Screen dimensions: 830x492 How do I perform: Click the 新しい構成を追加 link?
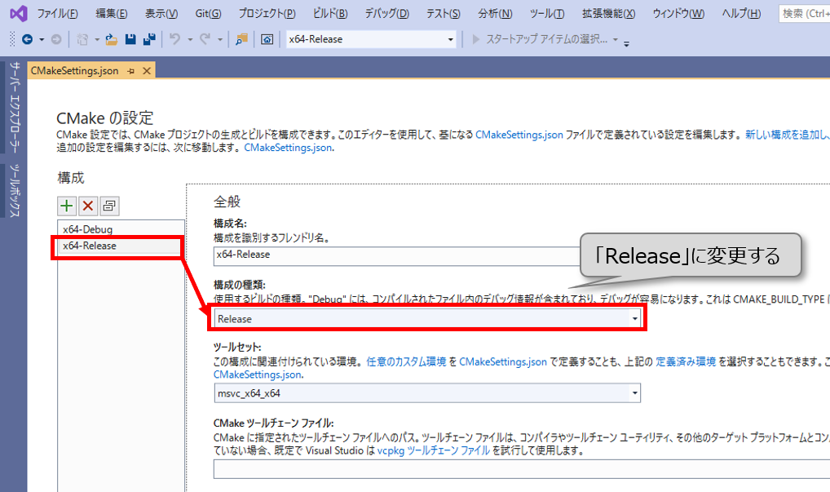click(787, 135)
